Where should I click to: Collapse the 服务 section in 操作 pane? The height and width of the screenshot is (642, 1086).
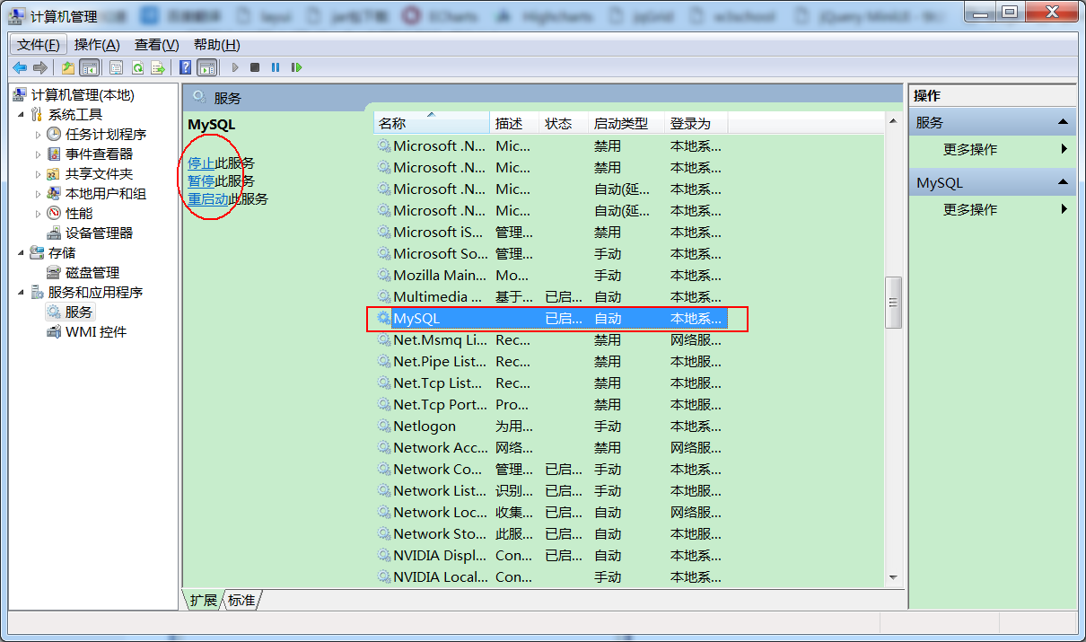click(1063, 122)
